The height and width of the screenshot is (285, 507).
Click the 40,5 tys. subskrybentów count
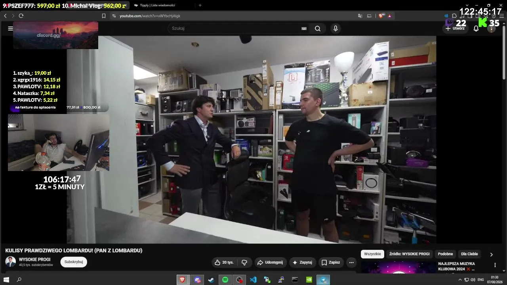point(36,265)
